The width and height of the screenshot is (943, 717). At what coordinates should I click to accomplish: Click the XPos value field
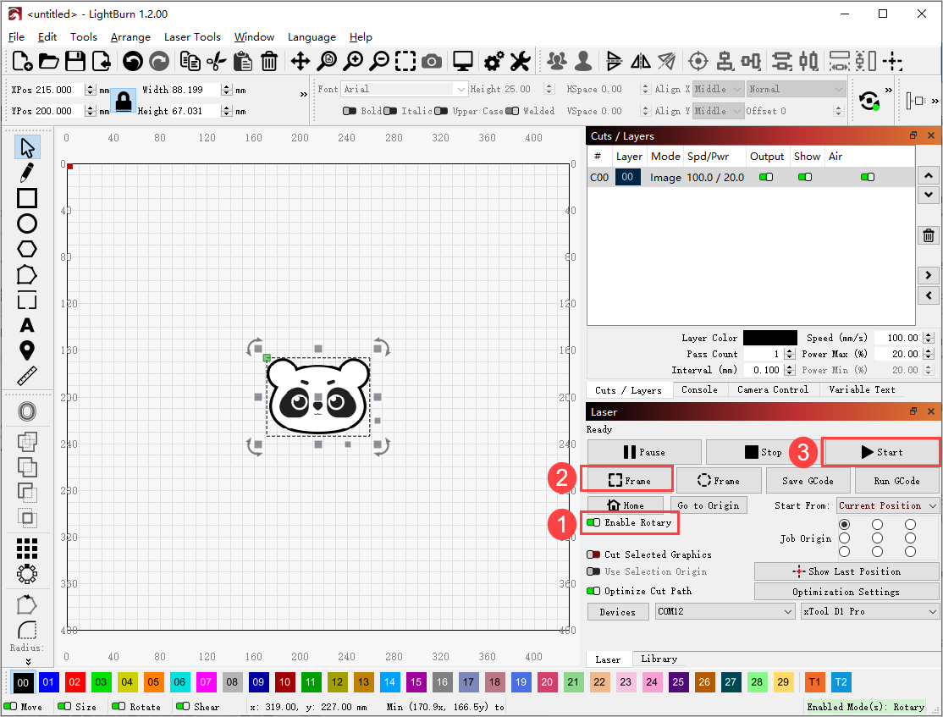pos(59,90)
